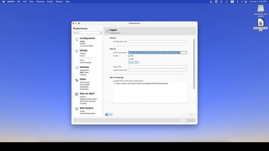The width and height of the screenshot is (269, 151).
Task: Select Certificates under Other
Action: (84, 89)
